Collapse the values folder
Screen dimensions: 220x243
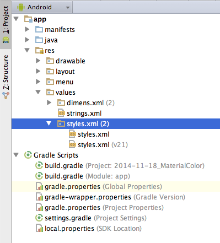tap(38, 92)
